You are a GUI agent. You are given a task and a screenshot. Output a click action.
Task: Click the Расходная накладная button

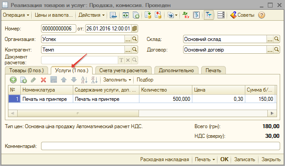165,159
